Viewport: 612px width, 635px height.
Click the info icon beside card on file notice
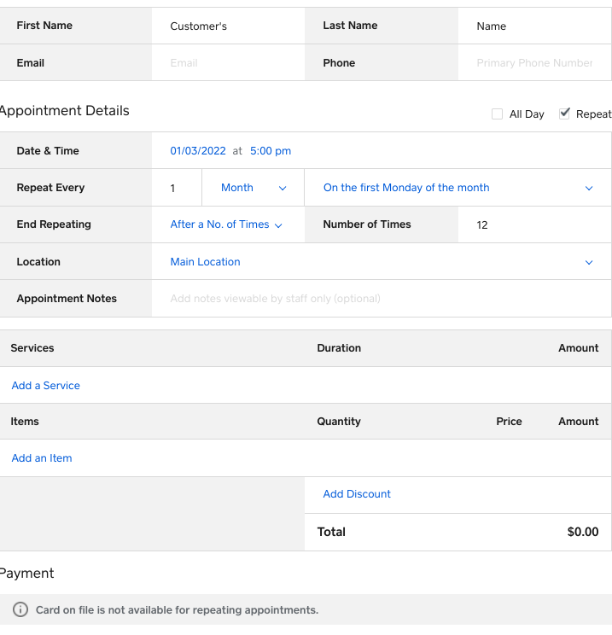(x=20, y=610)
